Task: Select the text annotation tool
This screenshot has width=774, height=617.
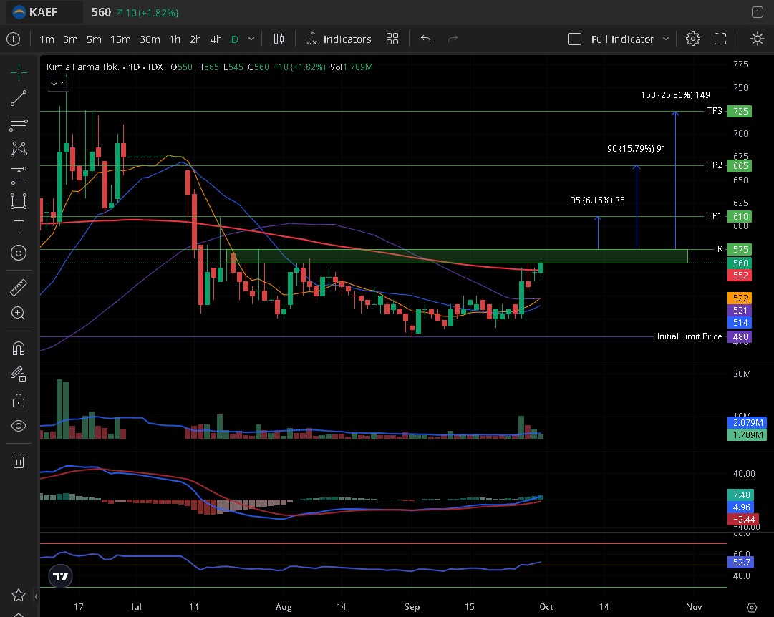Action: [x=19, y=227]
